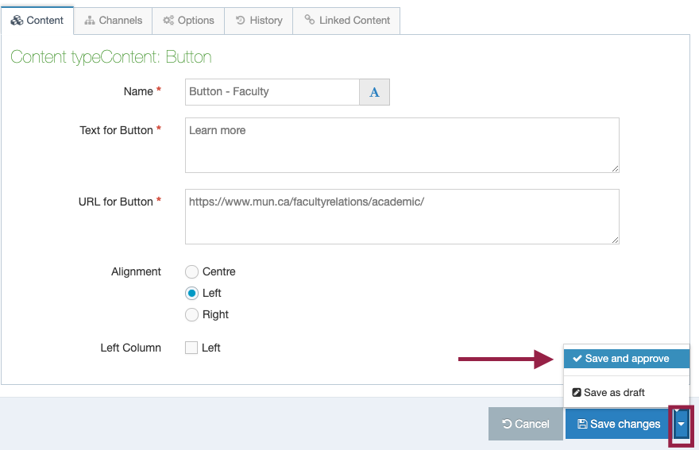Open the Save changes dropdown arrow
The image size is (699, 450).
(681, 424)
